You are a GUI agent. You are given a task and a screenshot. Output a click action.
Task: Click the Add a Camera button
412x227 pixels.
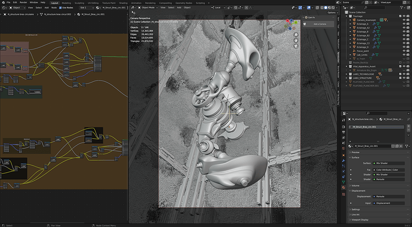tap(318, 24)
